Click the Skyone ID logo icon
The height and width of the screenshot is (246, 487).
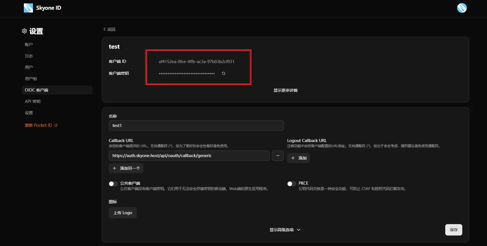[28, 8]
